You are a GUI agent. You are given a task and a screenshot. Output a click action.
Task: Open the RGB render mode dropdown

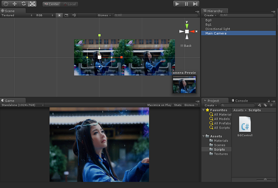[45, 15]
